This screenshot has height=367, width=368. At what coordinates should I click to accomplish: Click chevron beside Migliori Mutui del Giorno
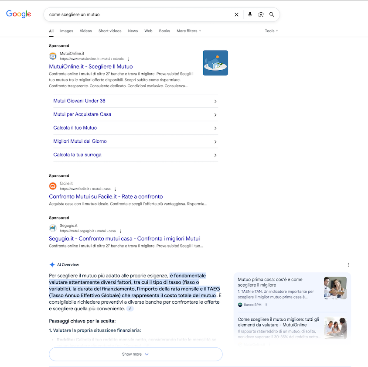(215, 142)
